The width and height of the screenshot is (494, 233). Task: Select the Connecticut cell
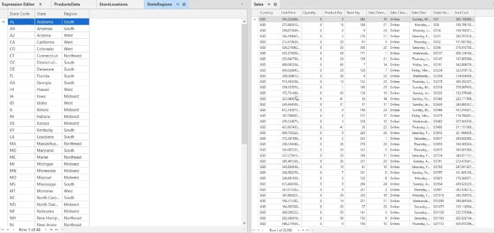click(48, 56)
